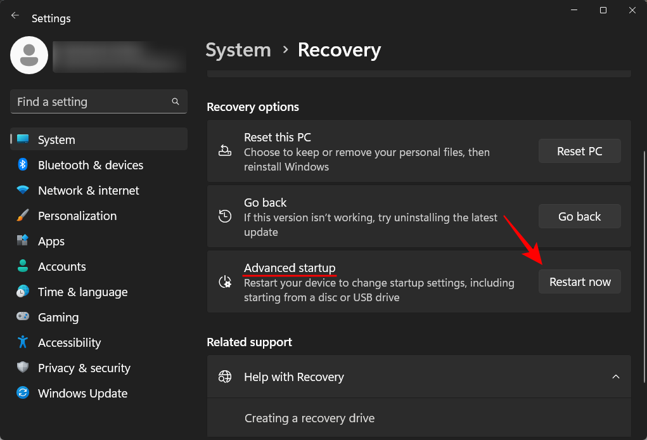The width and height of the screenshot is (647, 440).
Task: Click the Accessibility icon
Action: [22, 342]
